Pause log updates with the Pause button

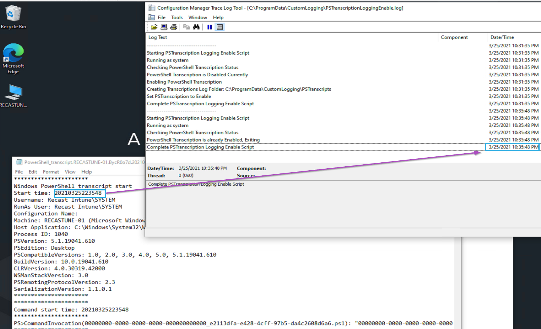[x=210, y=27]
